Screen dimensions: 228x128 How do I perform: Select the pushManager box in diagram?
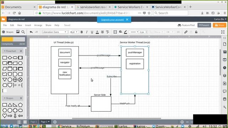coord(135,52)
